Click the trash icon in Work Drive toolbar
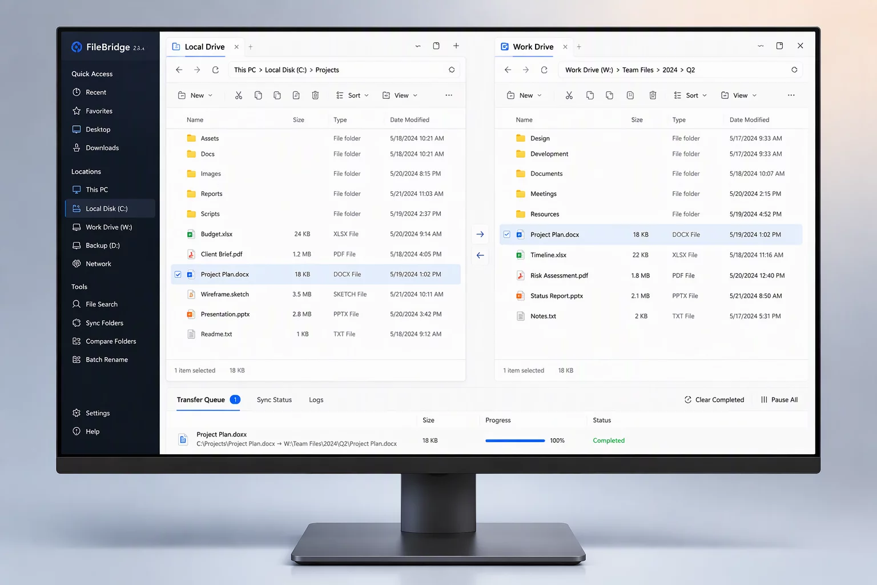Screen dimensions: 877x585 [653, 95]
